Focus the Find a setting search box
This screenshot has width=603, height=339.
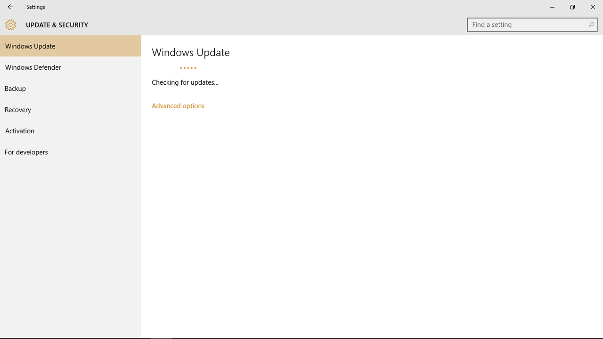coord(532,24)
